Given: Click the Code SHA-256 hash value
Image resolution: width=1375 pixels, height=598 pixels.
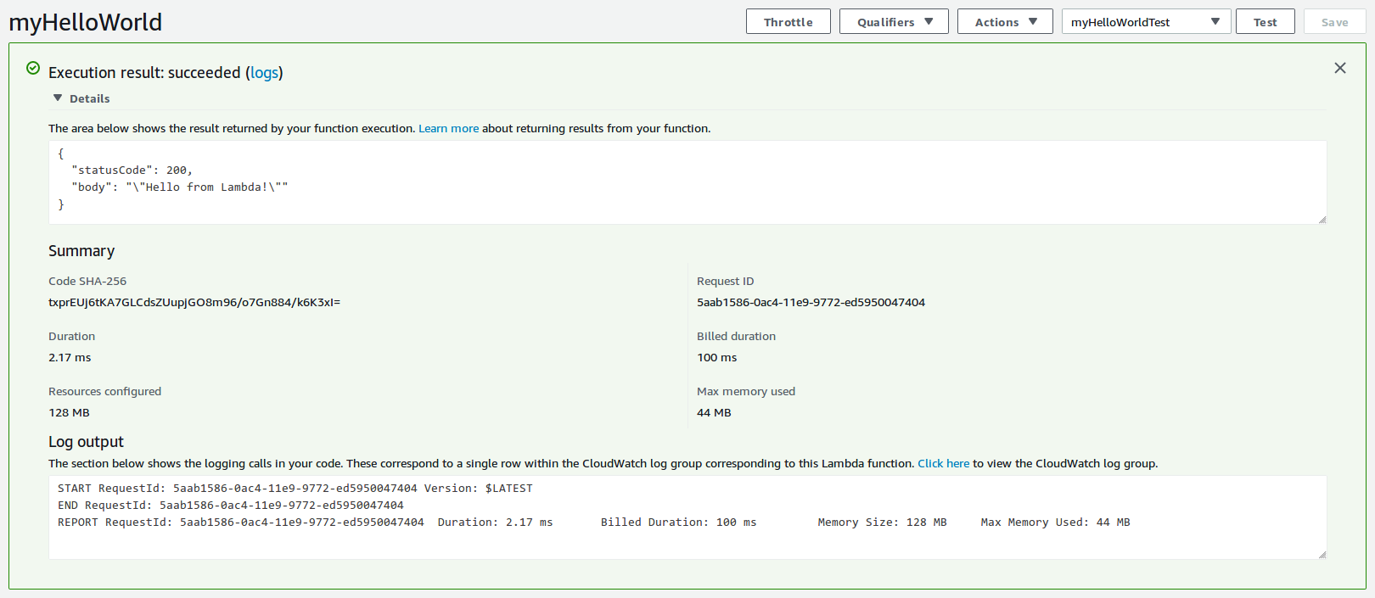Looking at the screenshot, I should click(194, 303).
